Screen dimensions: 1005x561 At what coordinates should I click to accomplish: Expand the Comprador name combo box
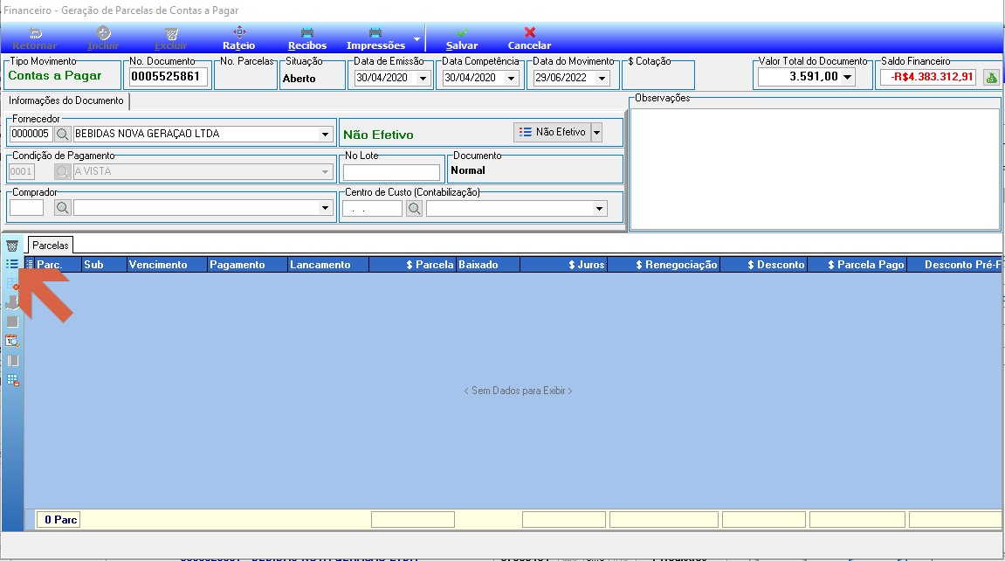tap(325, 208)
